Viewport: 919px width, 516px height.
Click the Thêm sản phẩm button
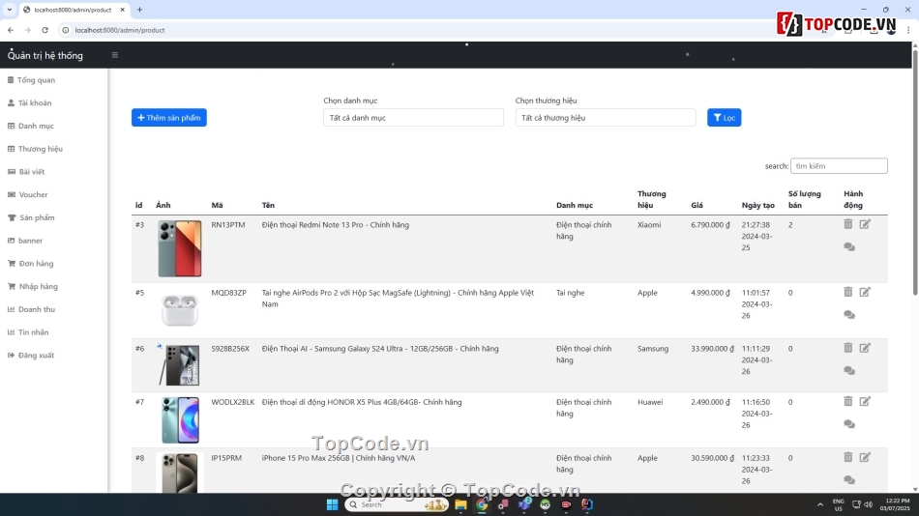pos(168,118)
